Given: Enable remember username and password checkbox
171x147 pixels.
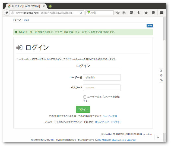Looking at the screenshot, I should (85, 97).
